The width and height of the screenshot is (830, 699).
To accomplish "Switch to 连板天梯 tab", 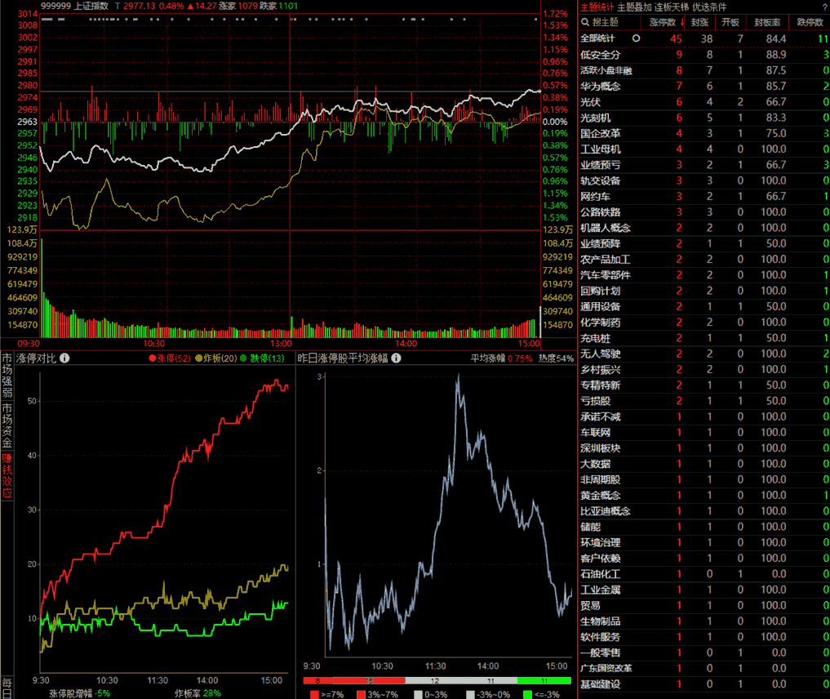I will pyautogui.click(x=671, y=7).
